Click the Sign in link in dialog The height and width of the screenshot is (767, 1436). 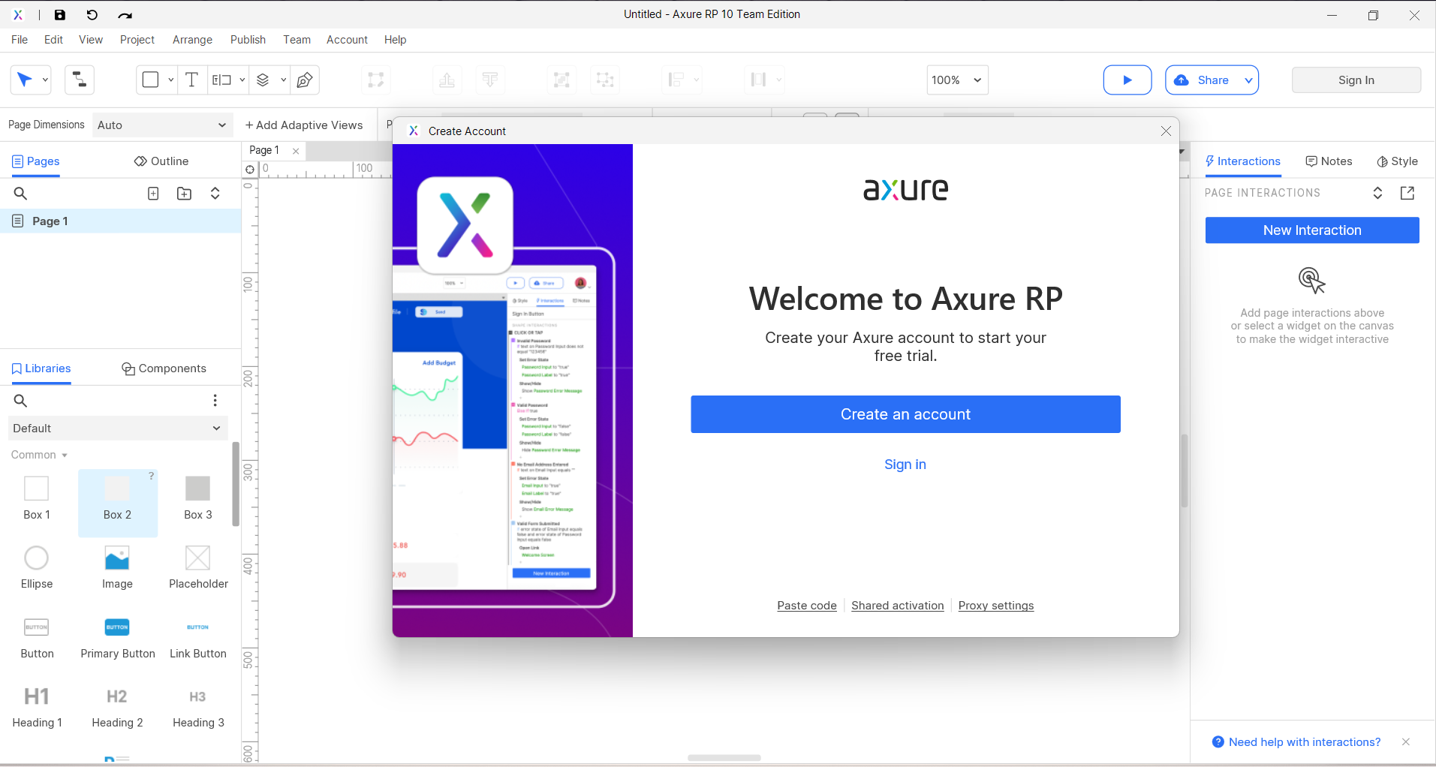905,465
